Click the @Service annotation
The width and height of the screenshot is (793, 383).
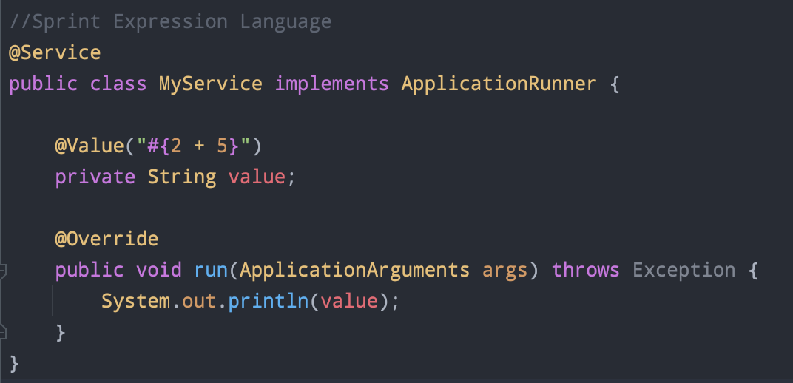point(55,52)
